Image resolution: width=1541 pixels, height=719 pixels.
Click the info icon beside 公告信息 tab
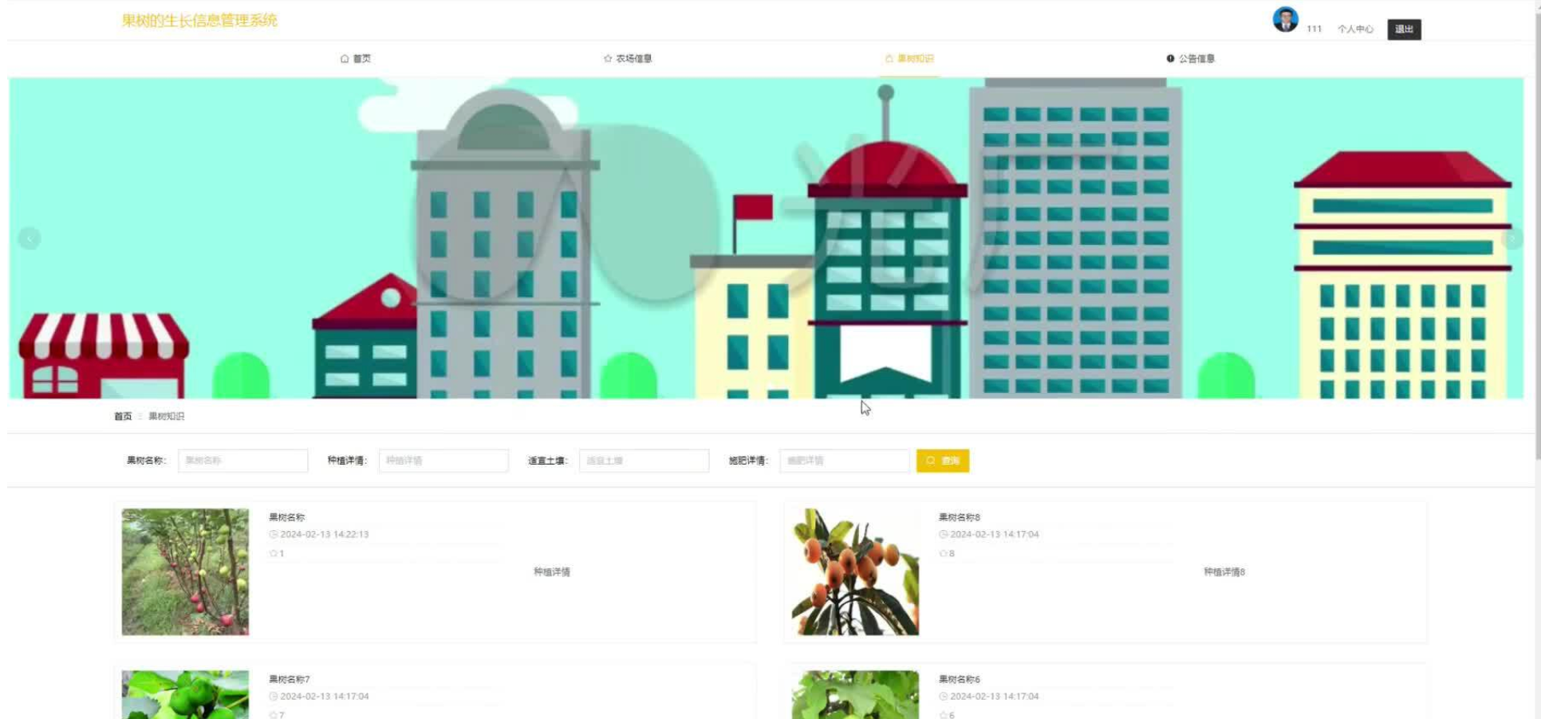[1170, 58]
